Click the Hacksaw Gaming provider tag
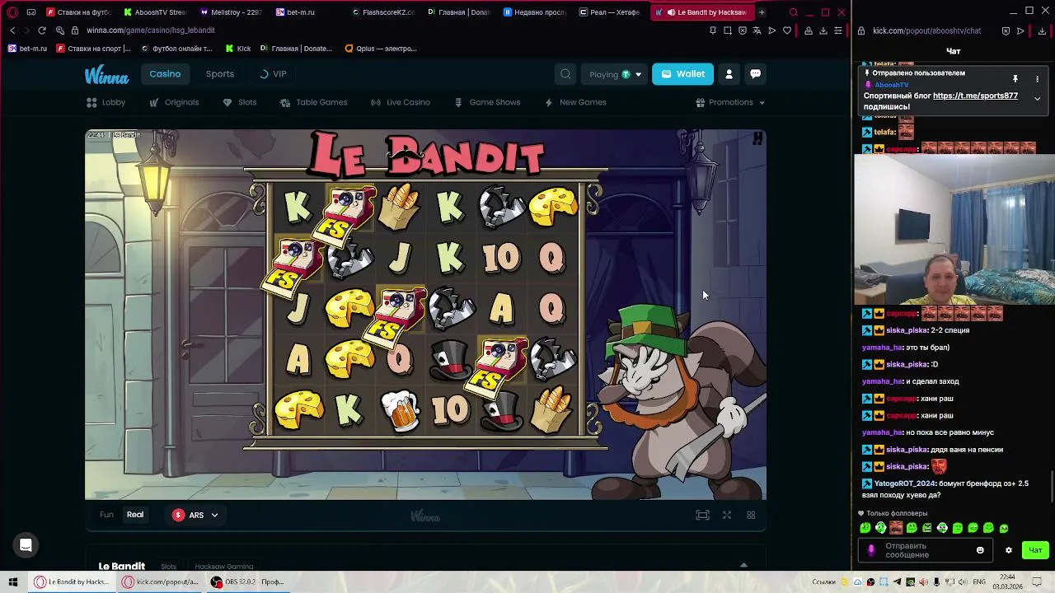Viewport: 1055px width, 593px height. (x=223, y=567)
